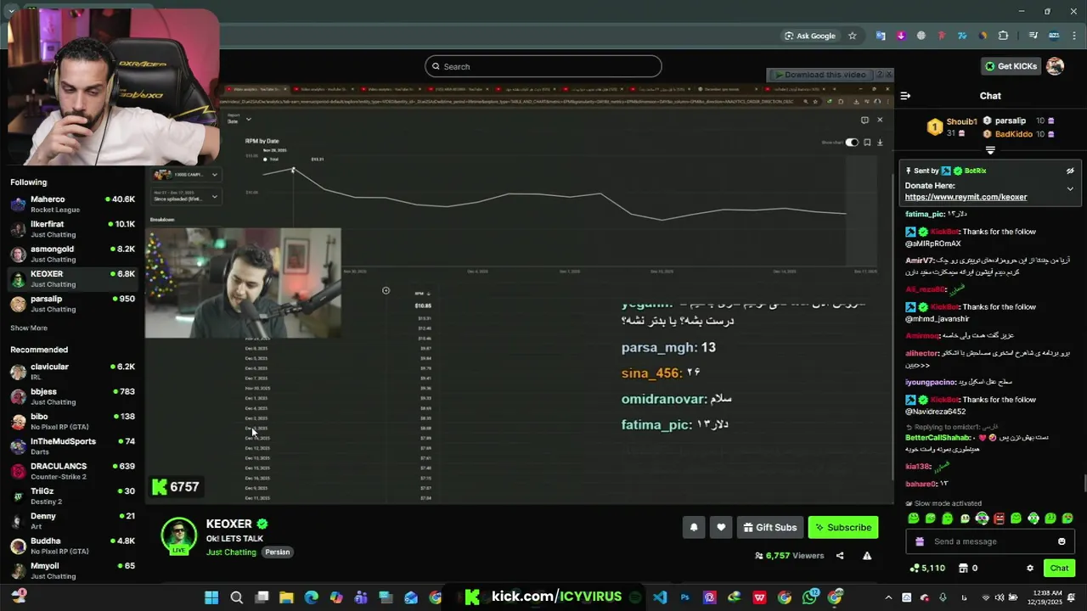Screen dimensions: 1087x611
Task: Collapse chat with the arrow icon beside Chat
Action: (x=905, y=96)
